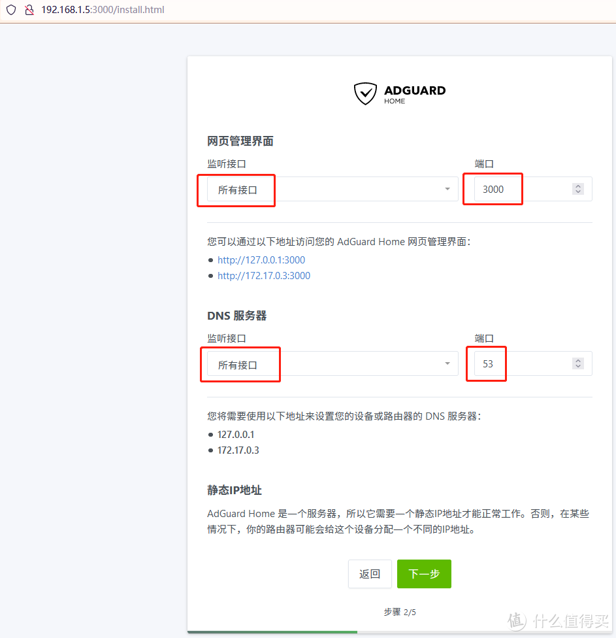Viewport: 616px width, 638px height.
Task: Click the URL 192.168.1.5:3000/install.html address
Action: [103, 10]
